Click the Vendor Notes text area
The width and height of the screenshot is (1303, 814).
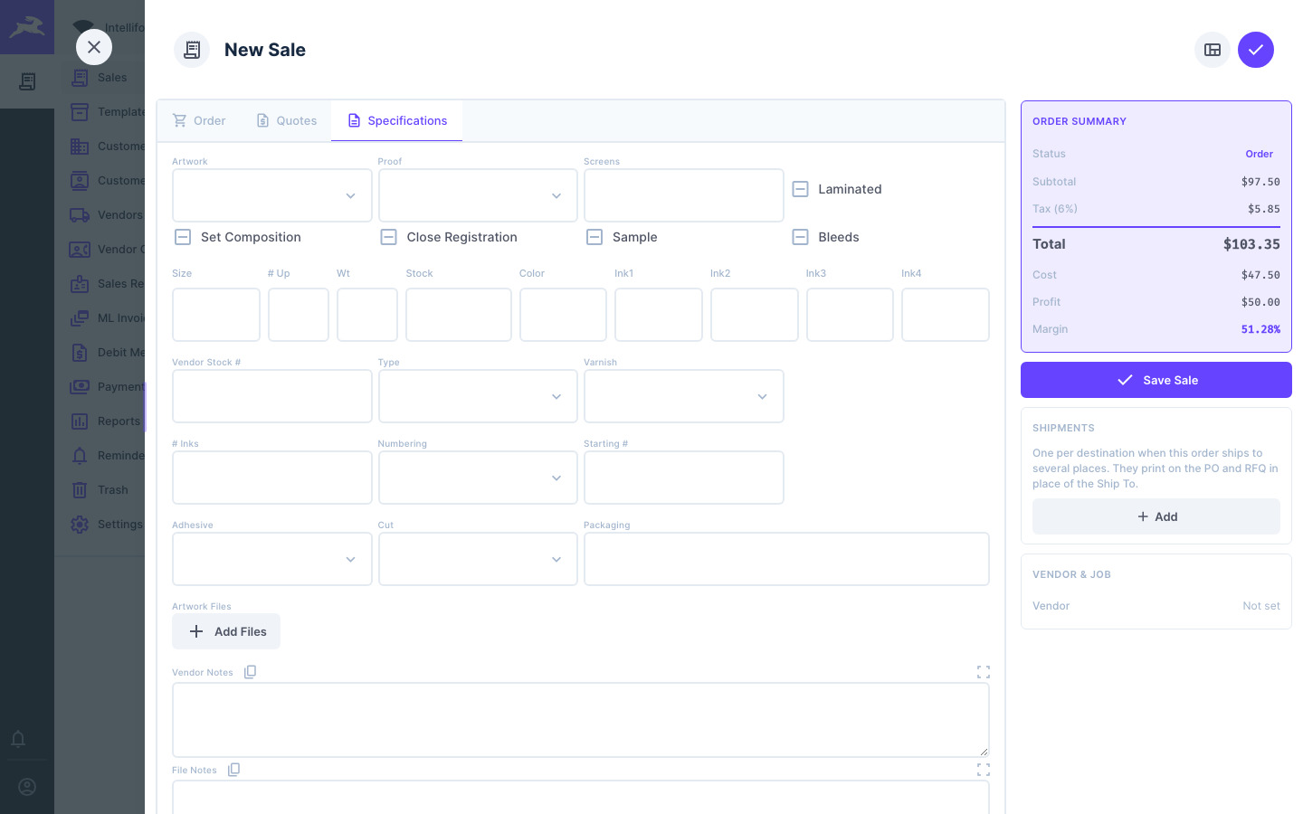(x=581, y=720)
